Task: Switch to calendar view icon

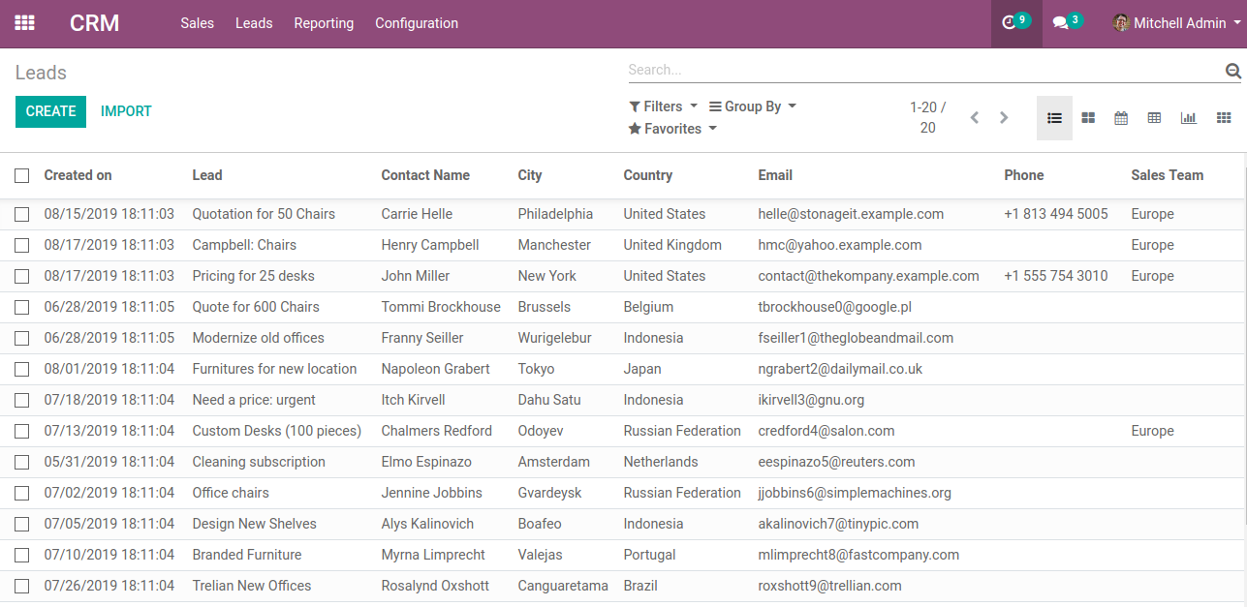Action: tap(1121, 118)
